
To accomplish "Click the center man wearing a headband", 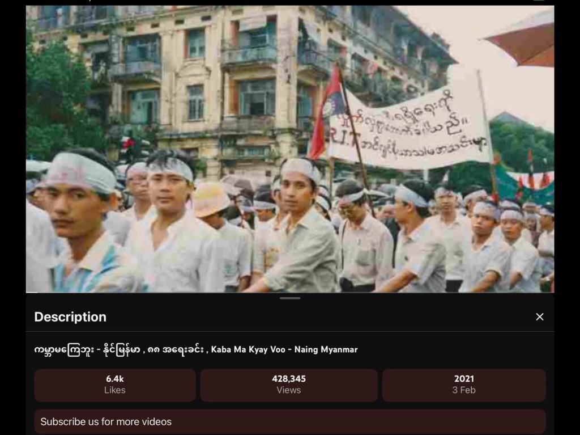I will (x=300, y=227).
